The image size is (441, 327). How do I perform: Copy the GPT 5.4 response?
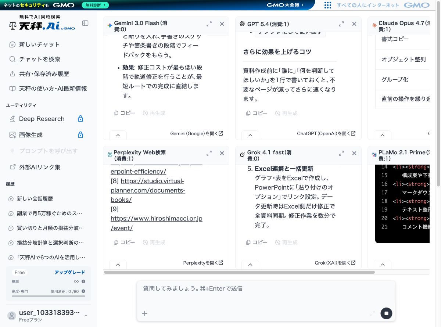tap(257, 113)
